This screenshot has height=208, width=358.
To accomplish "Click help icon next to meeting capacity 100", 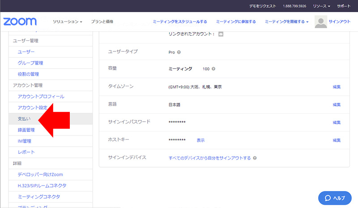I will [213, 69].
